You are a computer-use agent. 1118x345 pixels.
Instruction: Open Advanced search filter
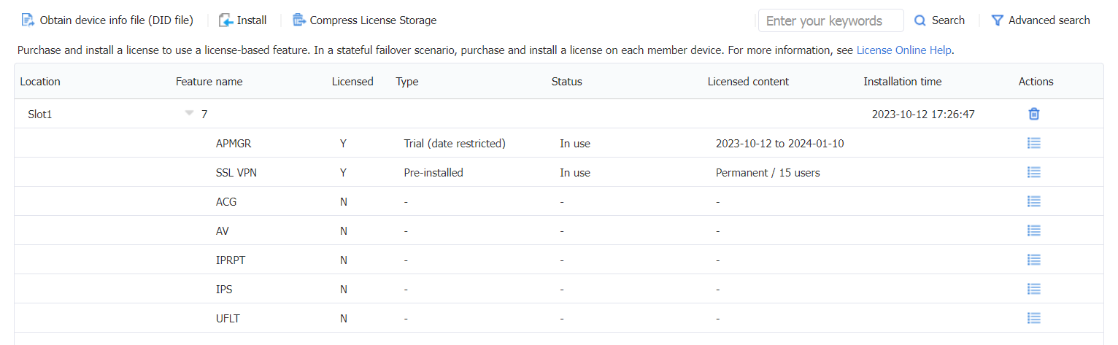tap(1041, 20)
